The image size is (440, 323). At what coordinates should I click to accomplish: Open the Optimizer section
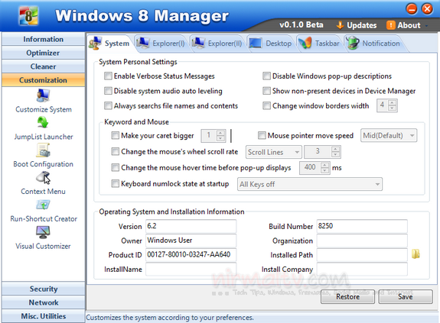(43, 53)
